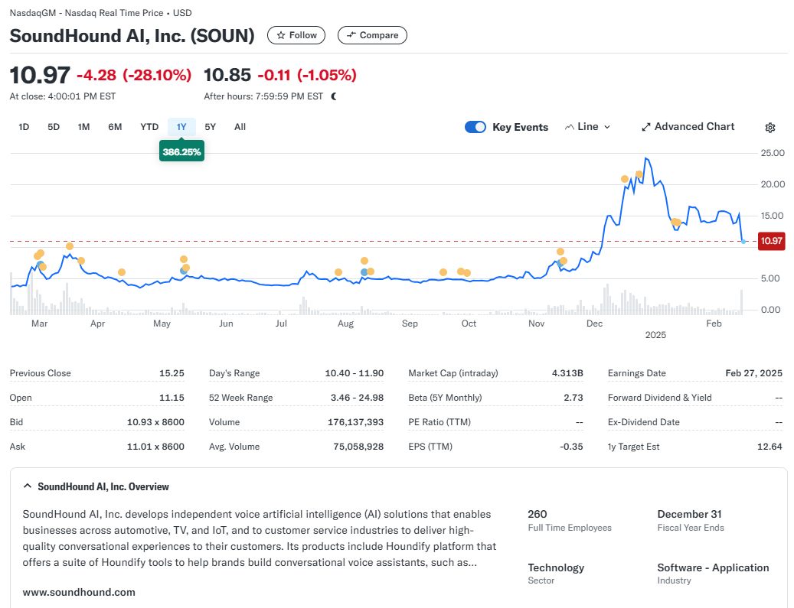Click the endpoint dot of the price line
This screenshot has width=794, height=608.
pyautogui.click(x=743, y=242)
